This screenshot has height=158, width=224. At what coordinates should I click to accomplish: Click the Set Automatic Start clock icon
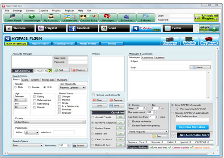tap(173, 135)
